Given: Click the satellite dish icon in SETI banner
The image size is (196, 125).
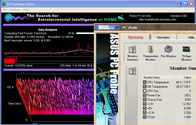Looking at the screenshot, I should click(121, 18).
